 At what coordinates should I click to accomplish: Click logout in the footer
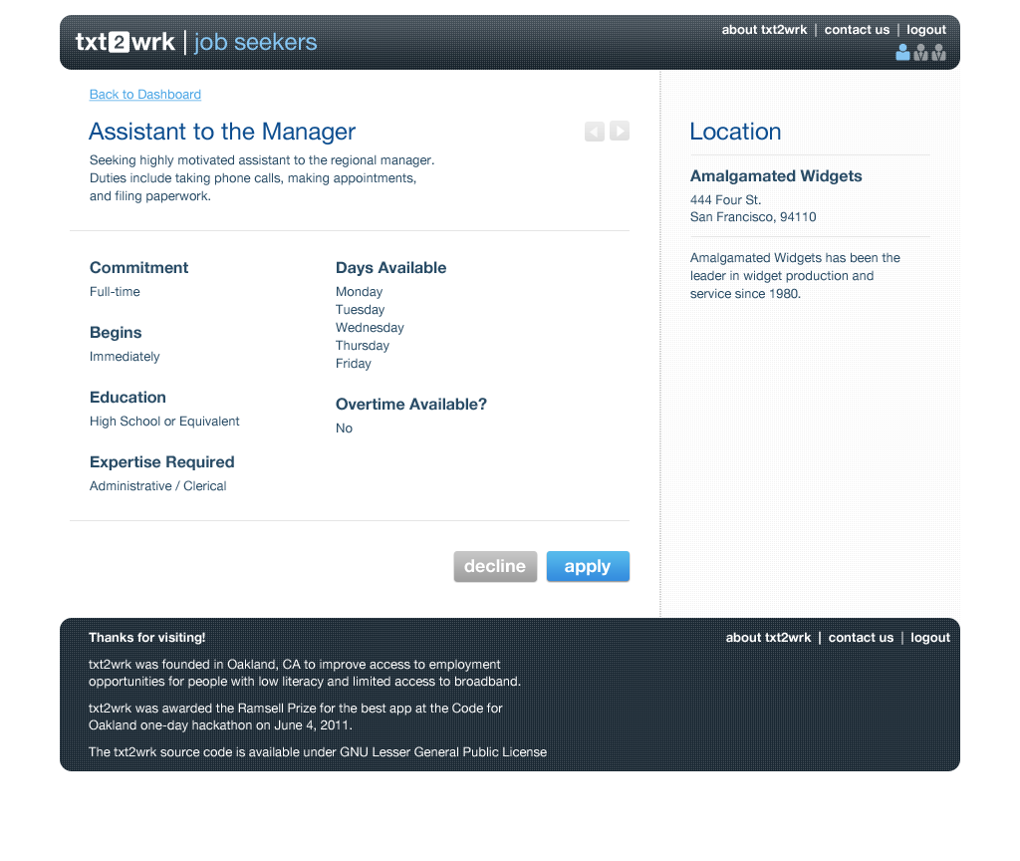coord(930,638)
